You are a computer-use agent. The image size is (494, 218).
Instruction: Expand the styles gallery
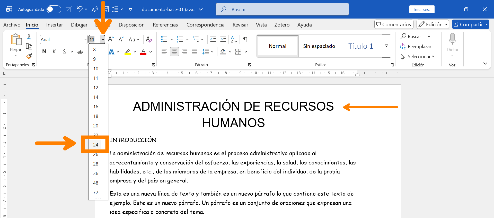[x=386, y=46]
